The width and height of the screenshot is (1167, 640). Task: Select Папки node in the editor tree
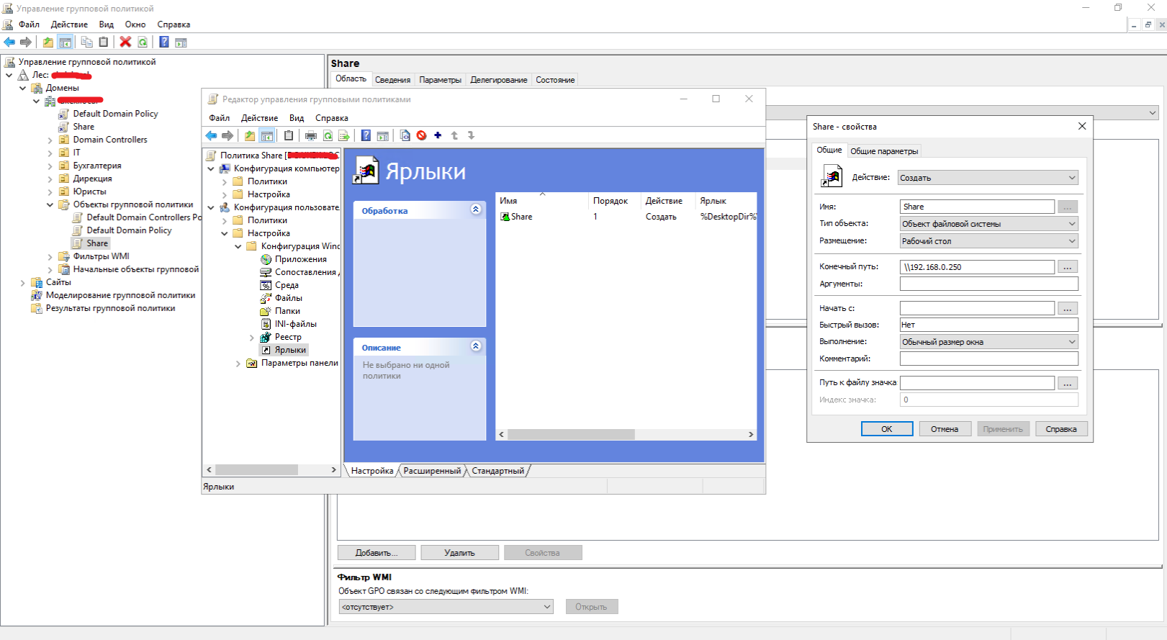click(x=287, y=311)
